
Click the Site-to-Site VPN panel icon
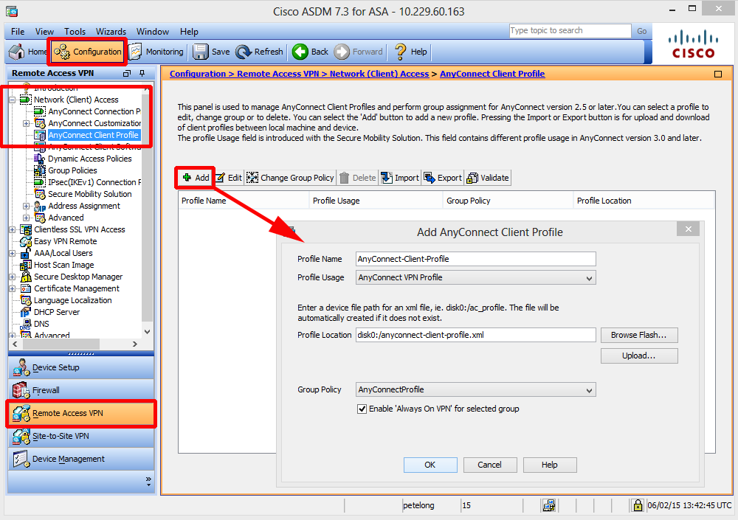21,436
